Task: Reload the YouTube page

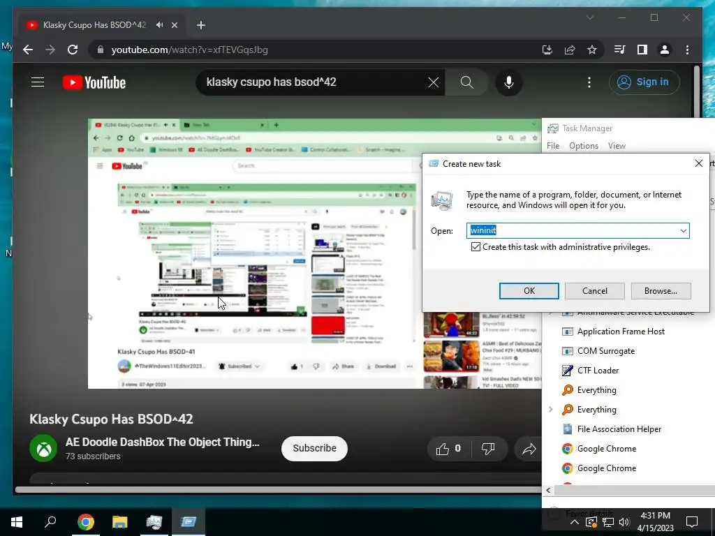Action: click(73, 50)
